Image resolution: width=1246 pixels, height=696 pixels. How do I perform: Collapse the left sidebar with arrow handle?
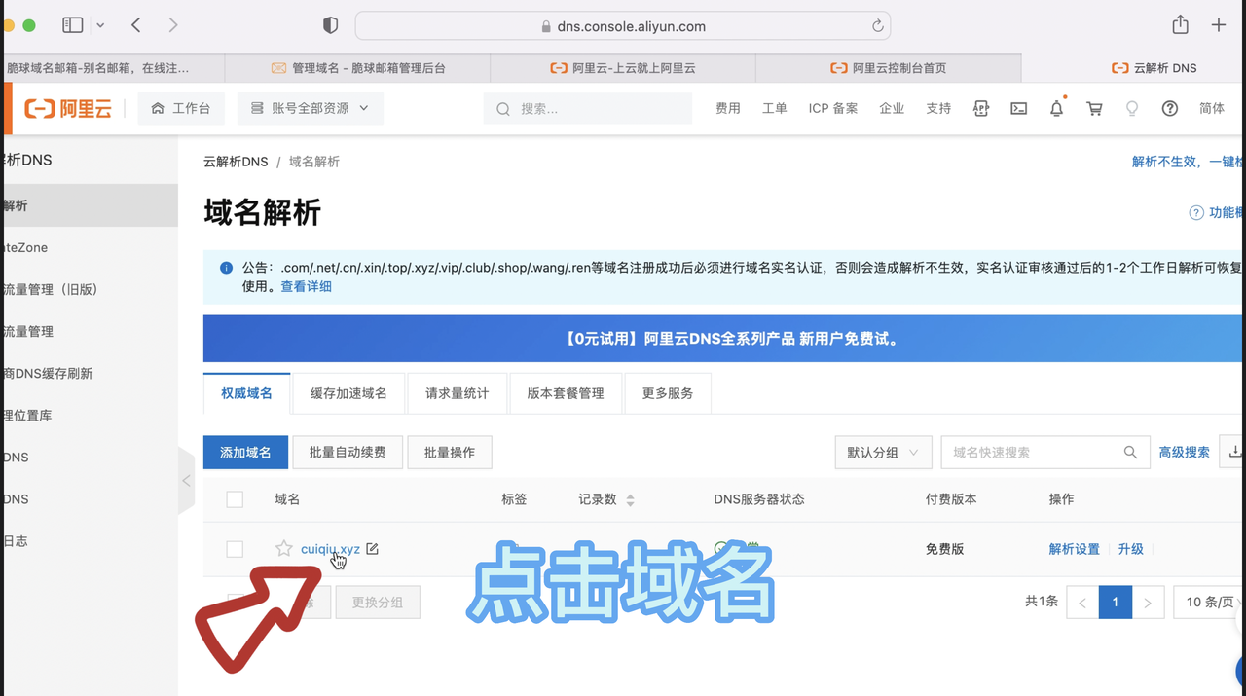click(186, 481)
